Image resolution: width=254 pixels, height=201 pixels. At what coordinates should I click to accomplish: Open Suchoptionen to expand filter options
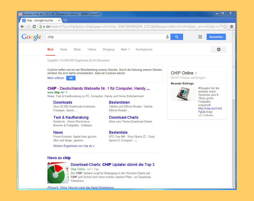(x=144, y=49)
